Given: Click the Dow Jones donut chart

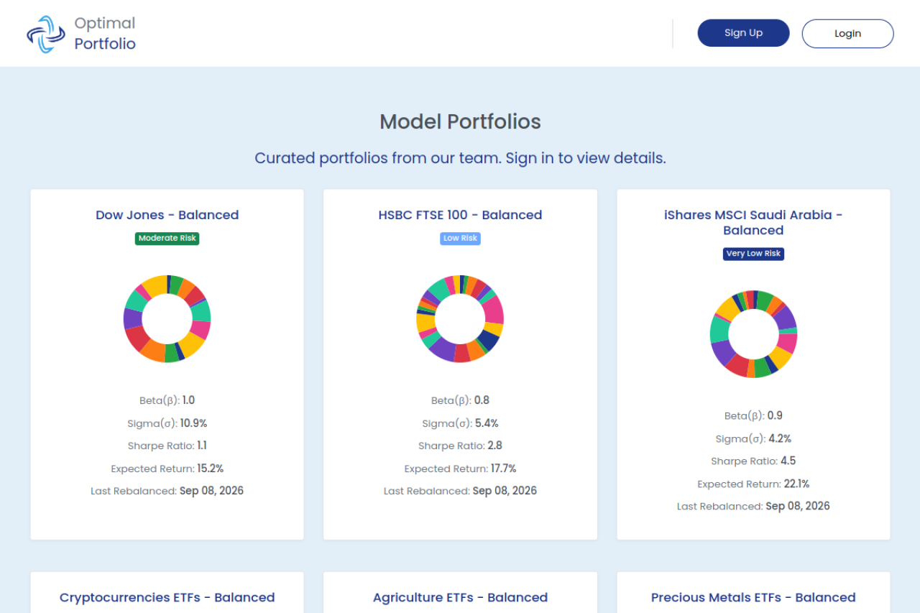Looking at the screenshot, I should pyautogui.click(x=167, y=318).
